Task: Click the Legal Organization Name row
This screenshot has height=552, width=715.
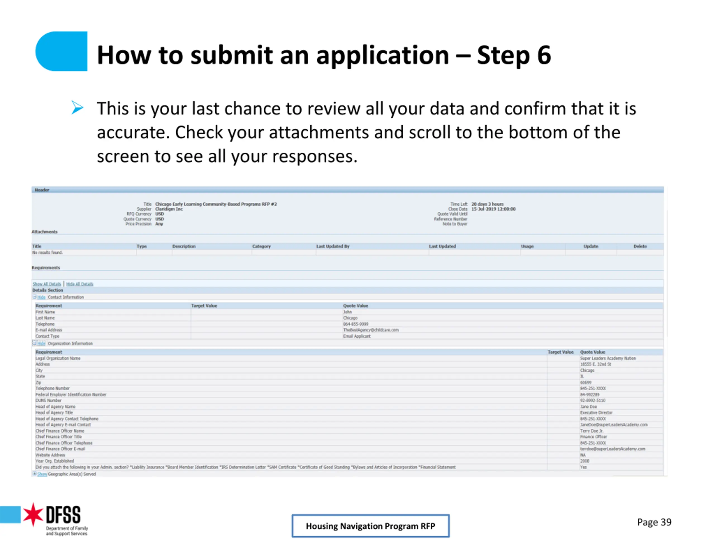Action: [349, 358]
